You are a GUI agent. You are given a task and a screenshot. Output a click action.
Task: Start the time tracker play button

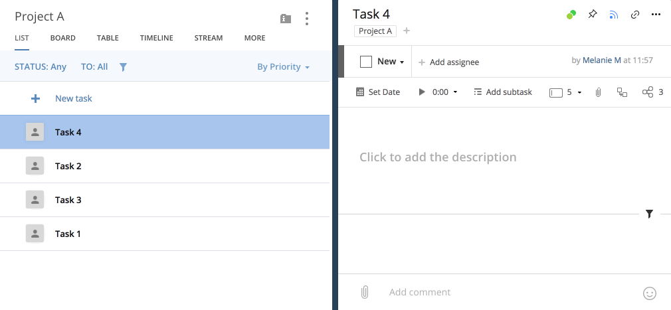(x=422, y=92)
